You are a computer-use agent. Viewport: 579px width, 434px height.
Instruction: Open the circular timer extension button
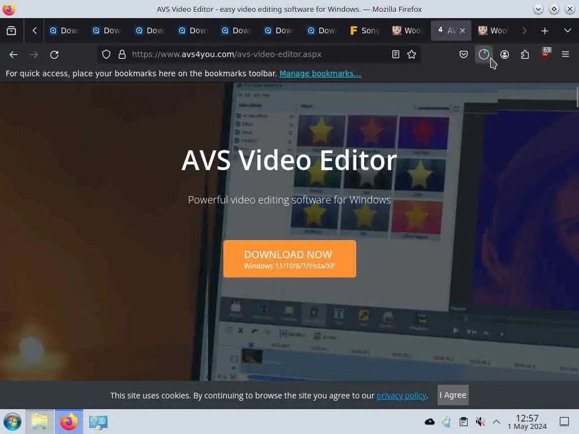pos(484,55)
